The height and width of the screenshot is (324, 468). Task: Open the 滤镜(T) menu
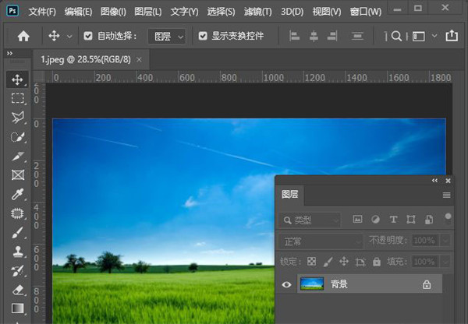coord(257,12)
